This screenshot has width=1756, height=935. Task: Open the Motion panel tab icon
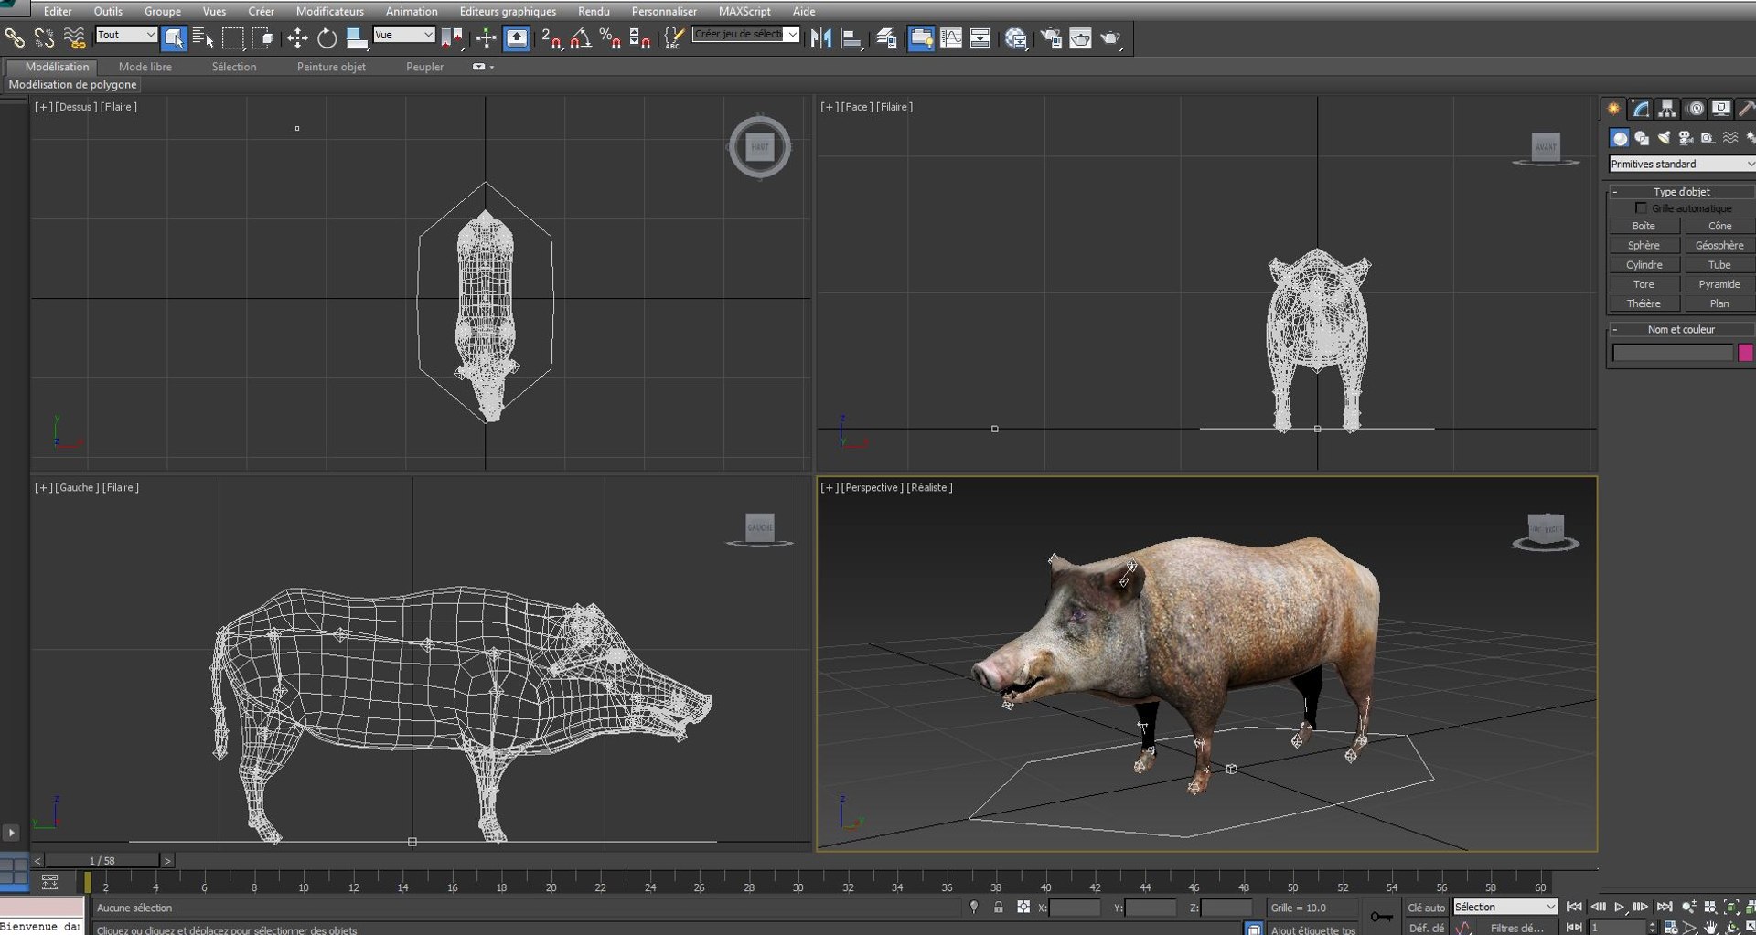[x=1695, y=109]
